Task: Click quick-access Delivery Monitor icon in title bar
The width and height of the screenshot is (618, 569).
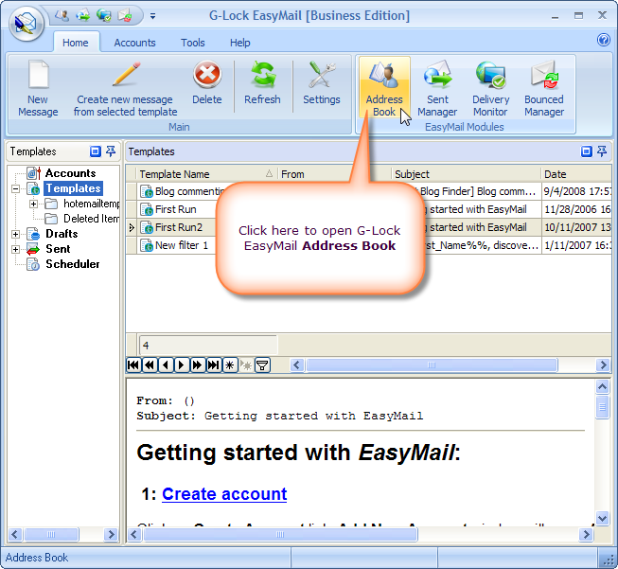Action: [104, 16]
